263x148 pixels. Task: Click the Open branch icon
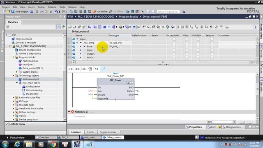pos(97,69)
